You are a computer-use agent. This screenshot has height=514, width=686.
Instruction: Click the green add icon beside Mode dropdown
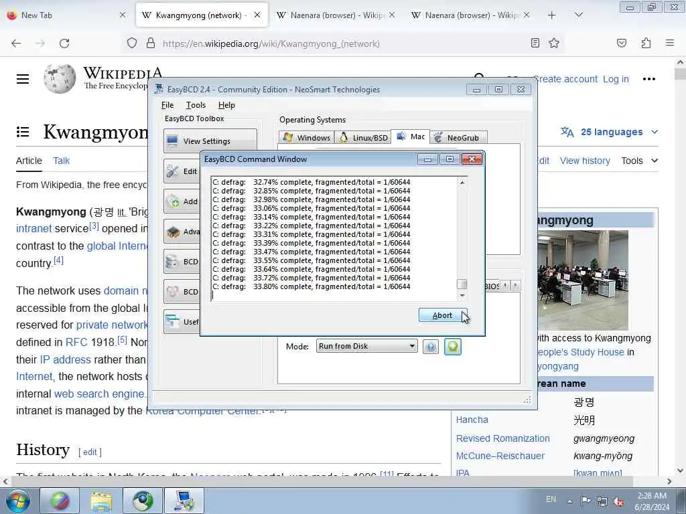coord(452,347)
